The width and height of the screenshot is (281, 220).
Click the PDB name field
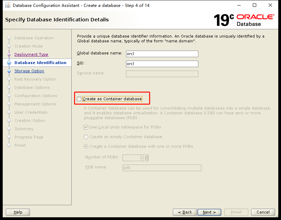(x=162, y=168)
